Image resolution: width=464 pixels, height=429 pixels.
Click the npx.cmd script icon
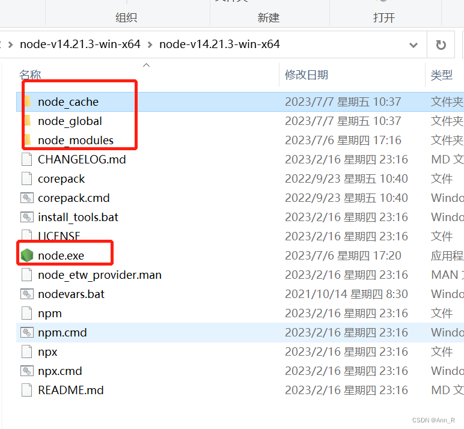click(26, 371)
